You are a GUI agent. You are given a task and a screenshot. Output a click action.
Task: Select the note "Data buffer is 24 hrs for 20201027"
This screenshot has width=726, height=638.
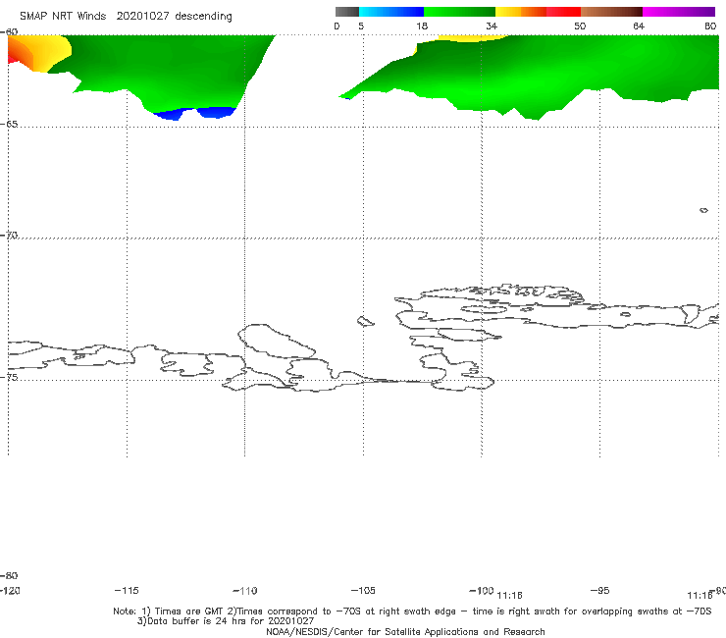(x=231, y=621)
